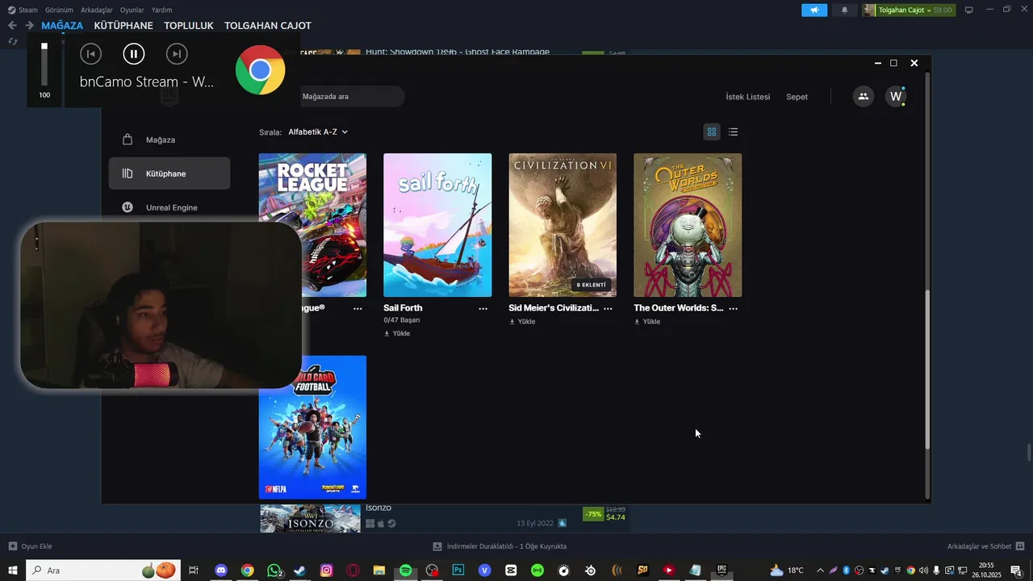
Task: Click the Isonzo game thumbnail in Steam
Action: point(310,519)
